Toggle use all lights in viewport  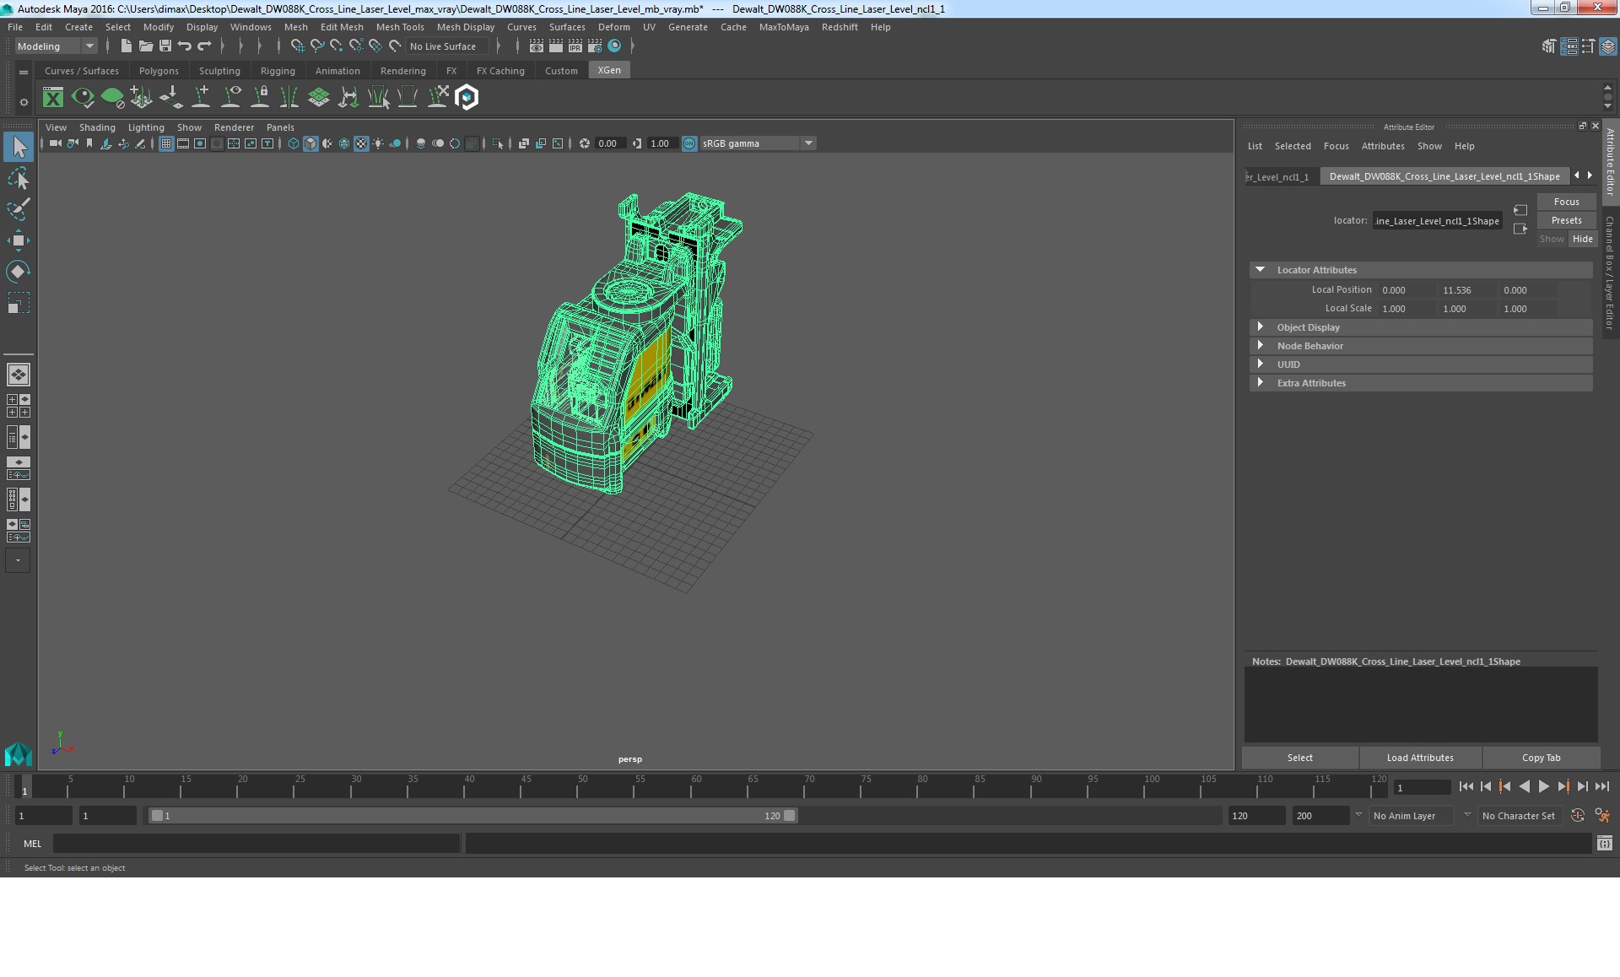(x=378, y=143)
